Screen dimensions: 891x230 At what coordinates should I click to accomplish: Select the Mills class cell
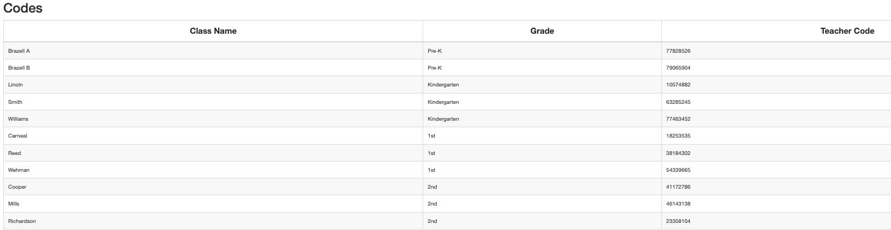[213, 203]
